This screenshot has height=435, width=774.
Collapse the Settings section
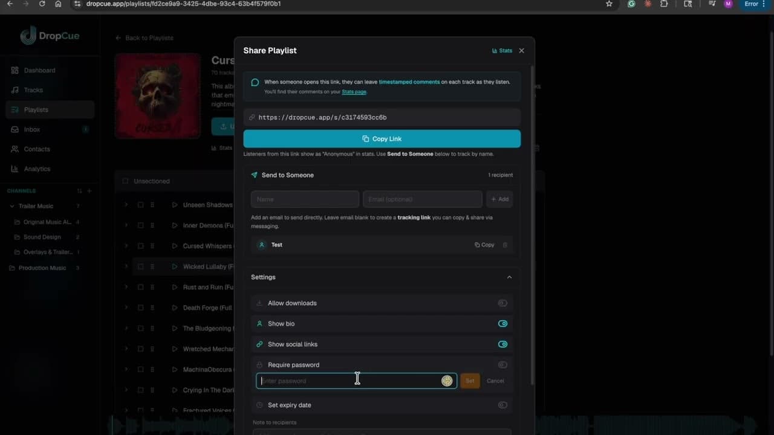(509, 277)
